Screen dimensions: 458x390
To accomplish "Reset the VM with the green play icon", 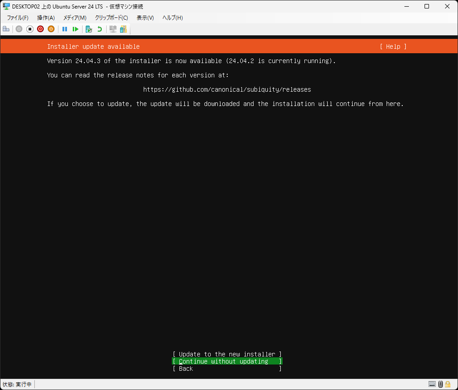I will 75,29.
